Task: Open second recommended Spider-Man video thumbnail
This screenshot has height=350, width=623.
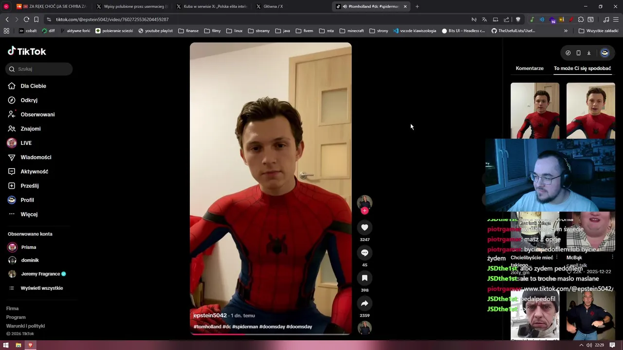Action: click(x=591, y=111)
